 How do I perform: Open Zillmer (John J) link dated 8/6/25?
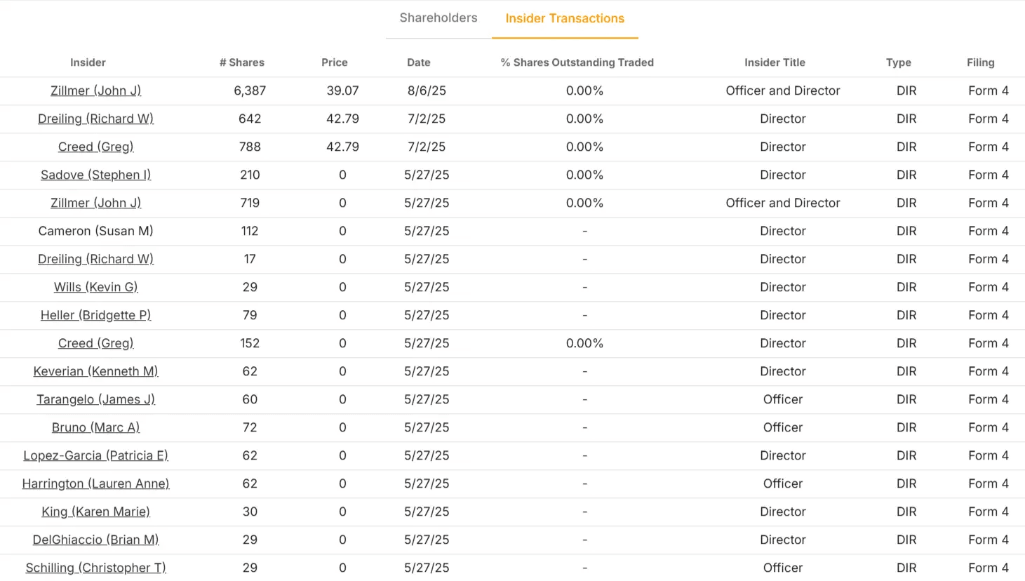95,91
